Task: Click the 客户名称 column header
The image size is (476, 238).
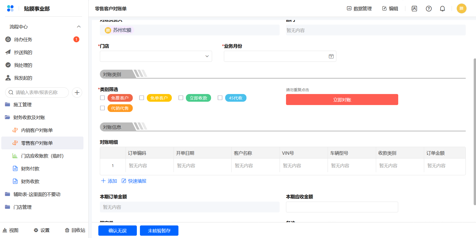Action: click(x=255, y=153)
